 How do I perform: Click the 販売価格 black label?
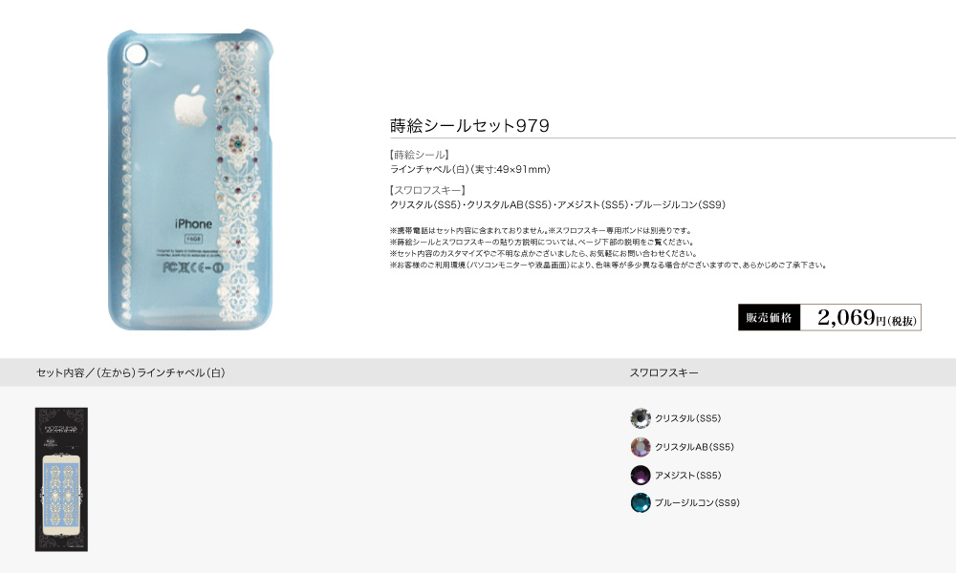[769, 317]
